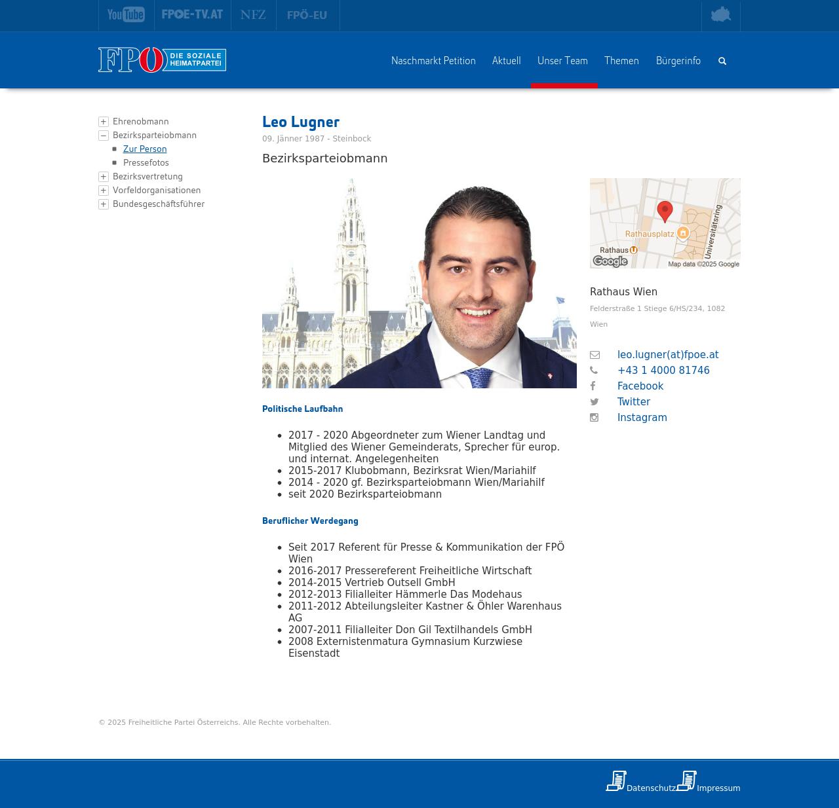Open the Instagram profile link
This screenshot has height=808, width=839.
point(642,418)
